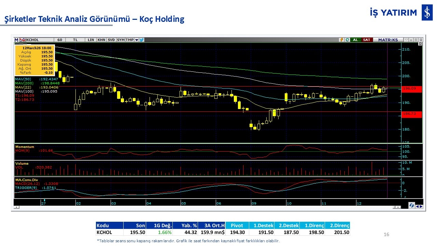This screenshot has height=246, width=437.
Task: Click the lightning bolt icon
Action: click(x=341, y=40)
